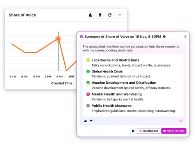This screenshot has height=146, width=195.
Task: Click text about masks, distancing, handwashing
Action: tap(133, 111)
